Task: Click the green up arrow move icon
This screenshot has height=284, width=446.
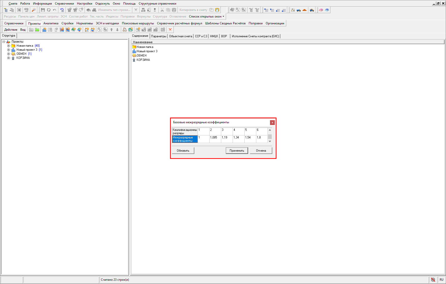Action: [x=112, y=30]
